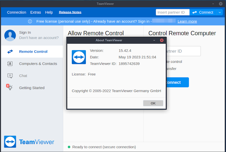The image size is (226, 152).
Task: Open the Chat tab
Action: click(32, 76)
